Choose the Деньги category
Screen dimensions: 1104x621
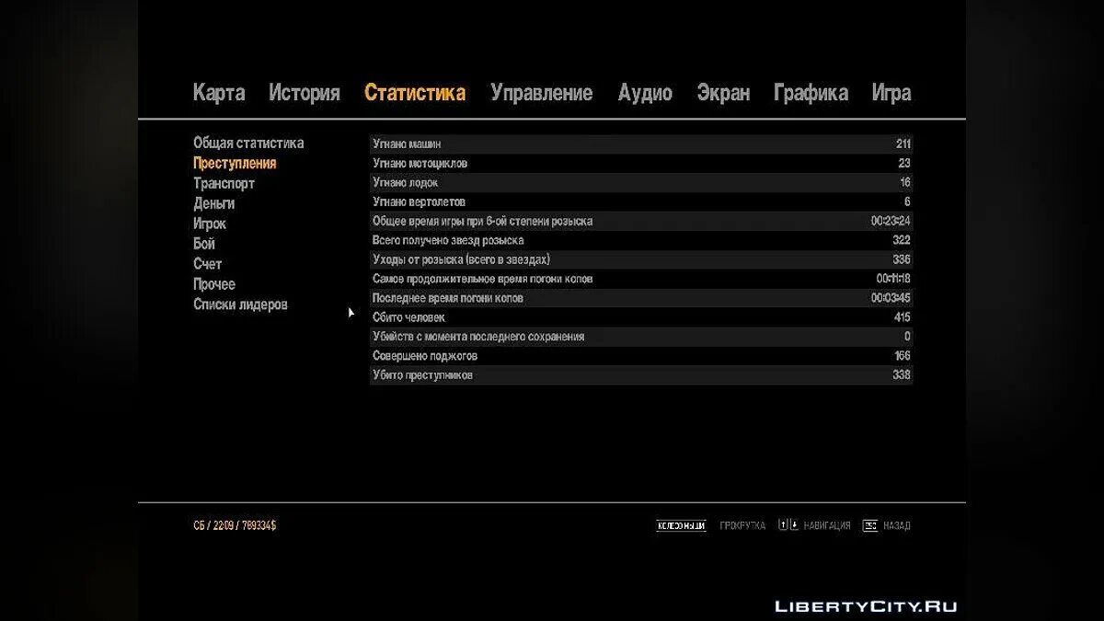213,203
